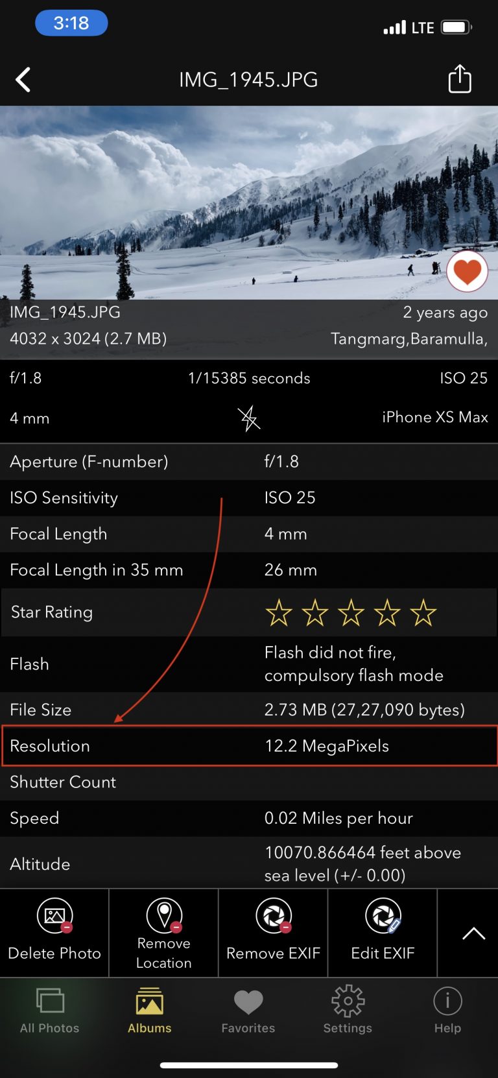This screenshot has height=1078, width=498.
Task: Tap the flash-off indicator icon
Action: click(249, 418)
